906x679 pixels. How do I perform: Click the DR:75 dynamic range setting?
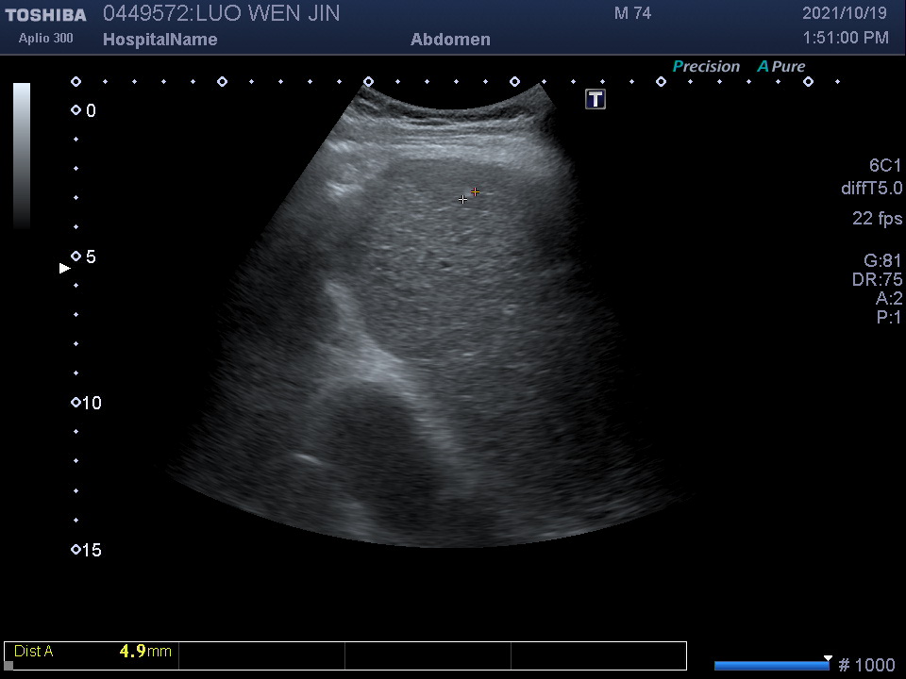tap(877, 280)
